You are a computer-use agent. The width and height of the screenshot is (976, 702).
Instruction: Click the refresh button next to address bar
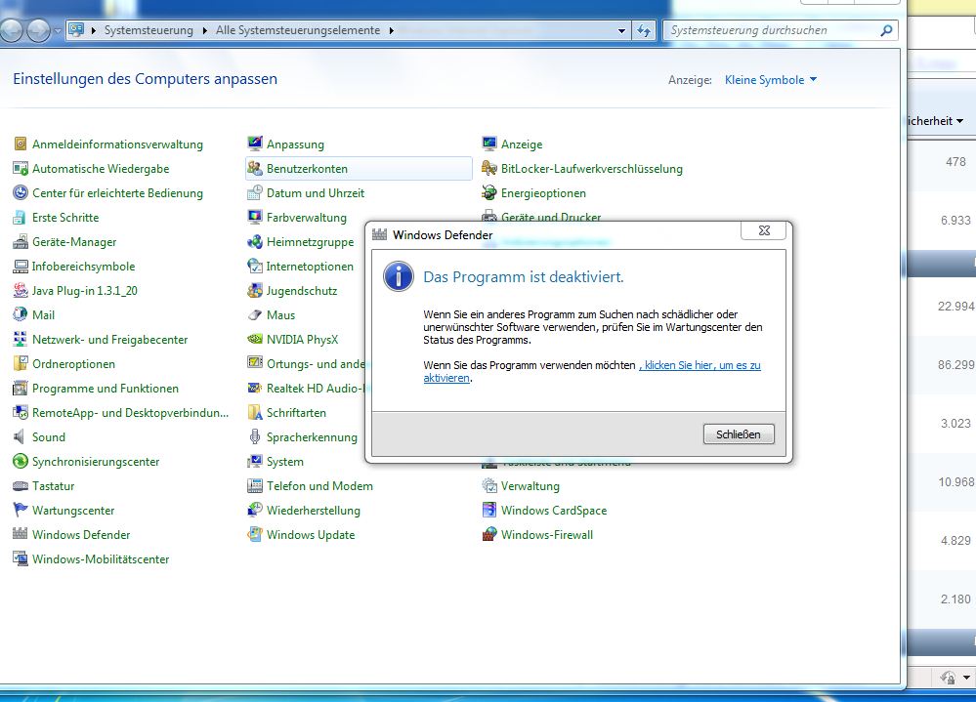point(645,30)
